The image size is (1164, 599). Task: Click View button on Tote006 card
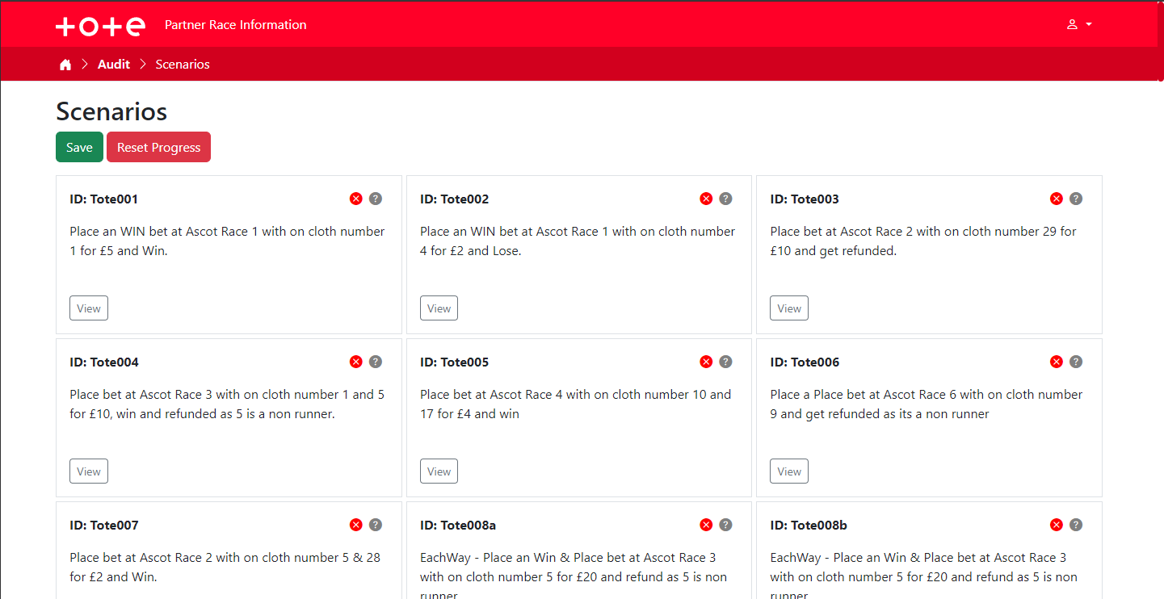789,471
